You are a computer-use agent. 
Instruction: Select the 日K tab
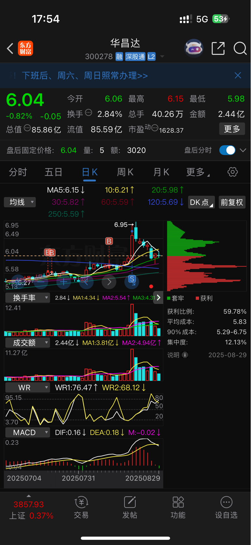pyautogui.click(x=89, y=172)
